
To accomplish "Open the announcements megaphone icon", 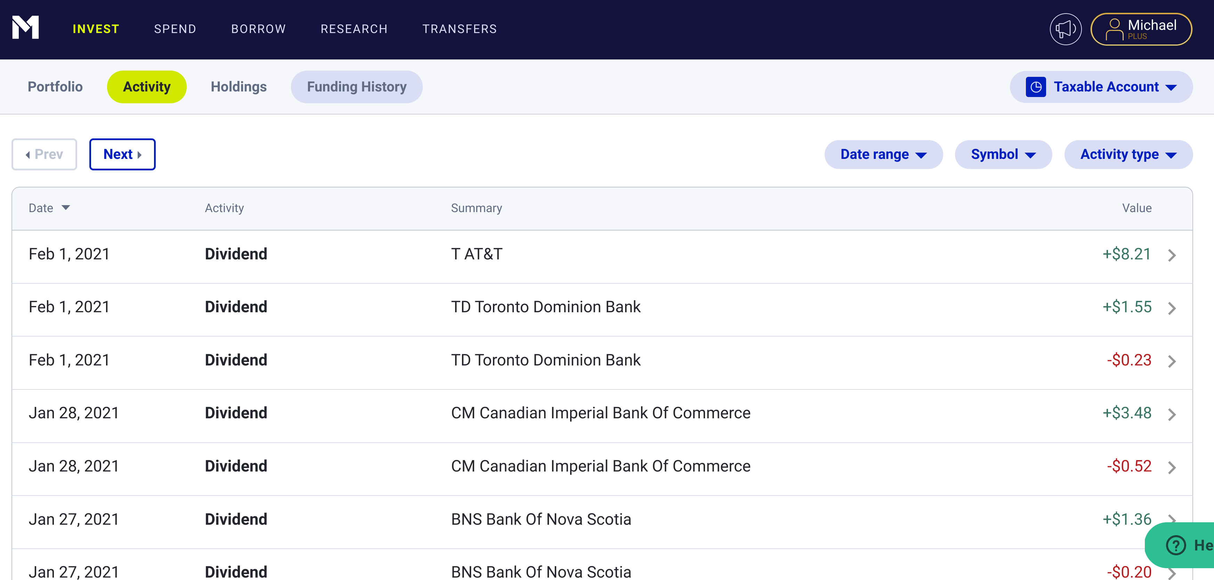I will [x=1066, y=29].
